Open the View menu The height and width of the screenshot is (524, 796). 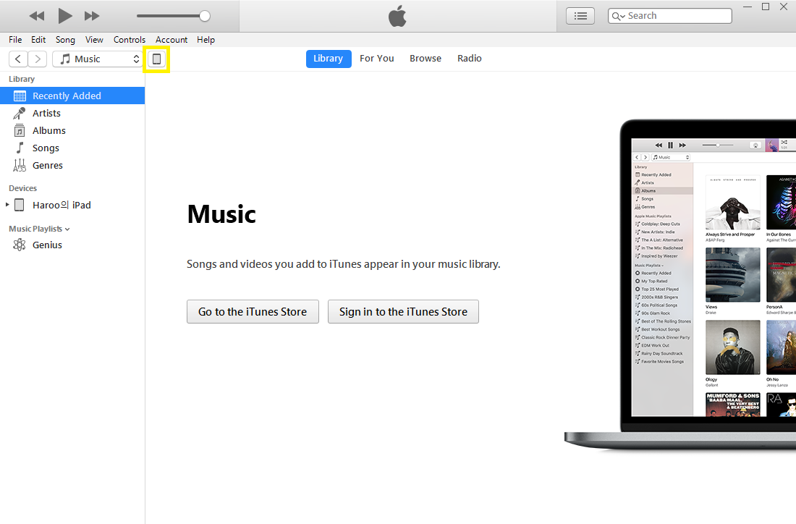[x=94, y=40]
